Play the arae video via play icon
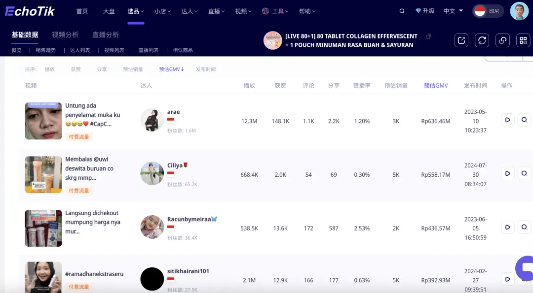This screenshot has width=533, height=293. point(507,120)
